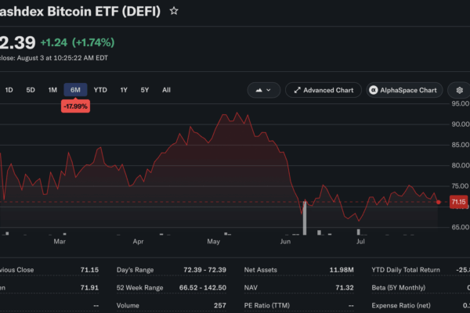Switch to the 5Y range
Viewport: 470px width, 313px height.
[145, 90]
